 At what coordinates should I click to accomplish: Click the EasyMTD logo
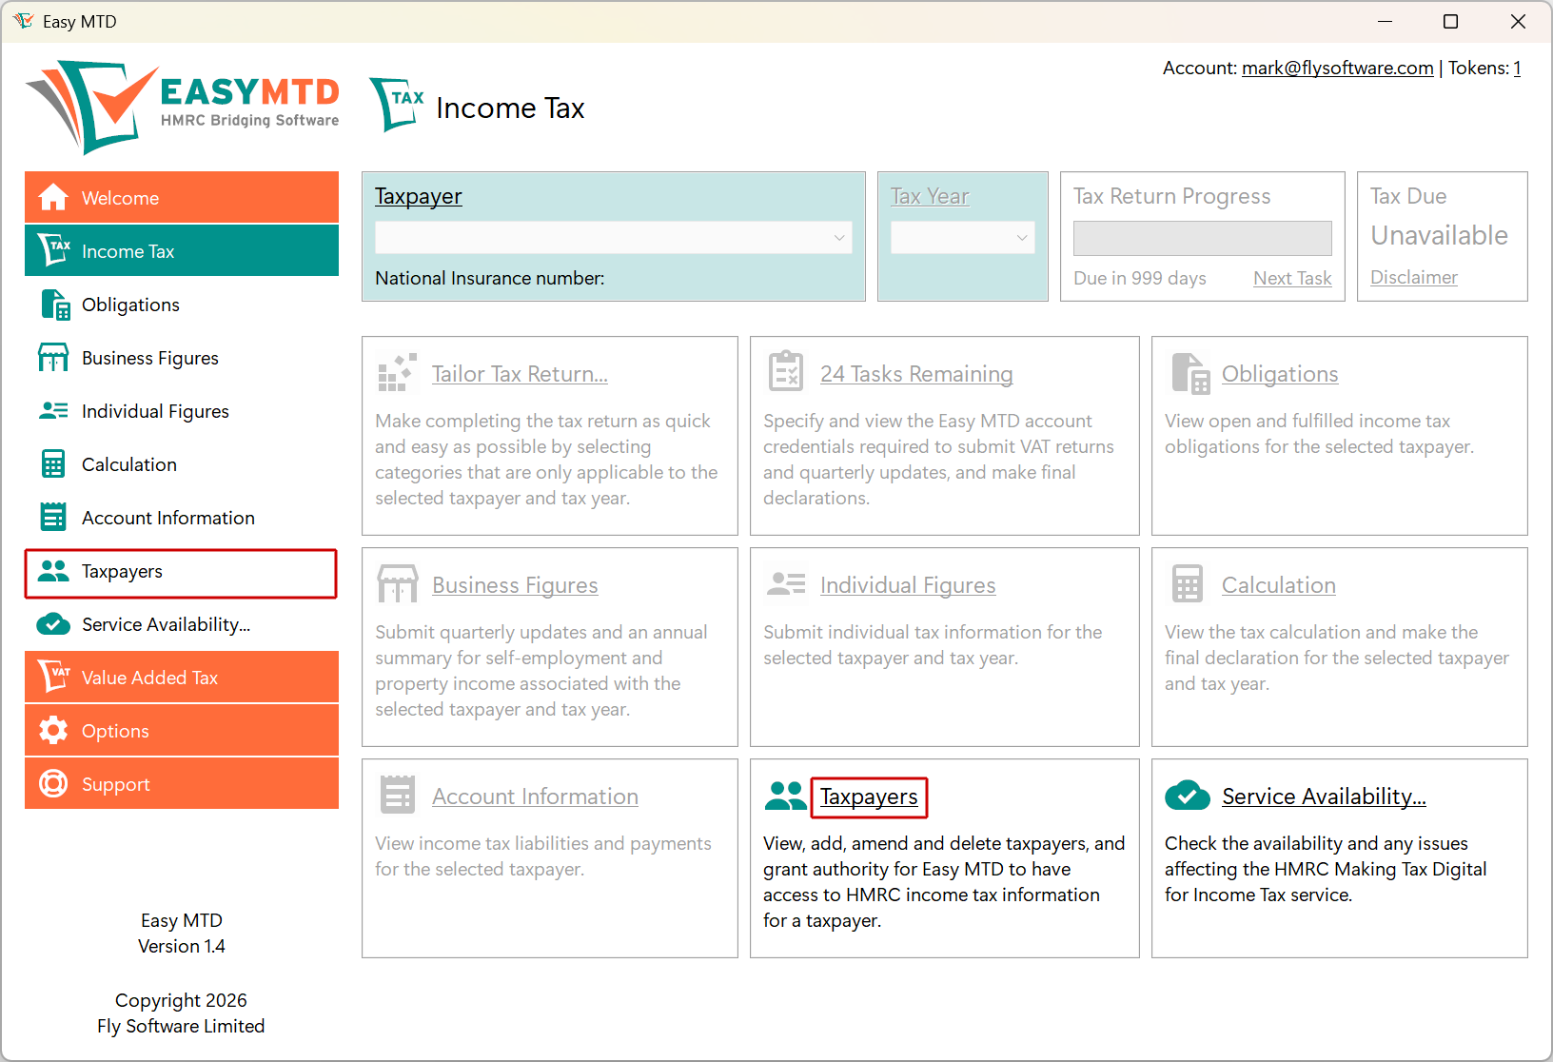(182, 108)
